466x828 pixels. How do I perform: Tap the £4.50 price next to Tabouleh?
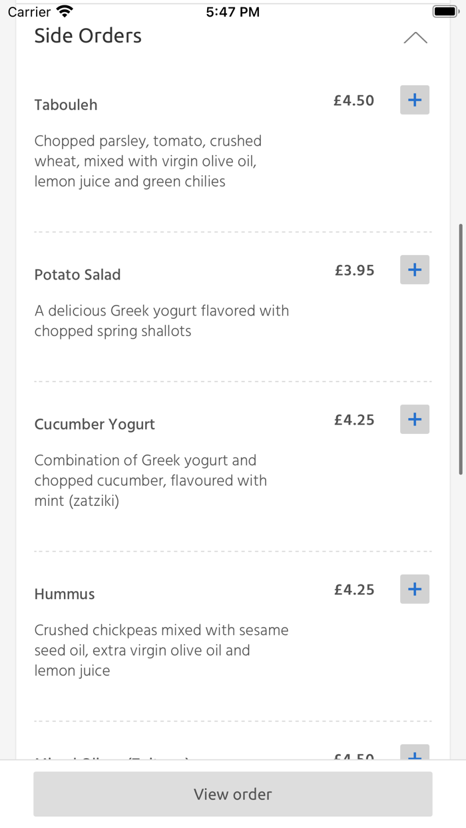point(353,100)
